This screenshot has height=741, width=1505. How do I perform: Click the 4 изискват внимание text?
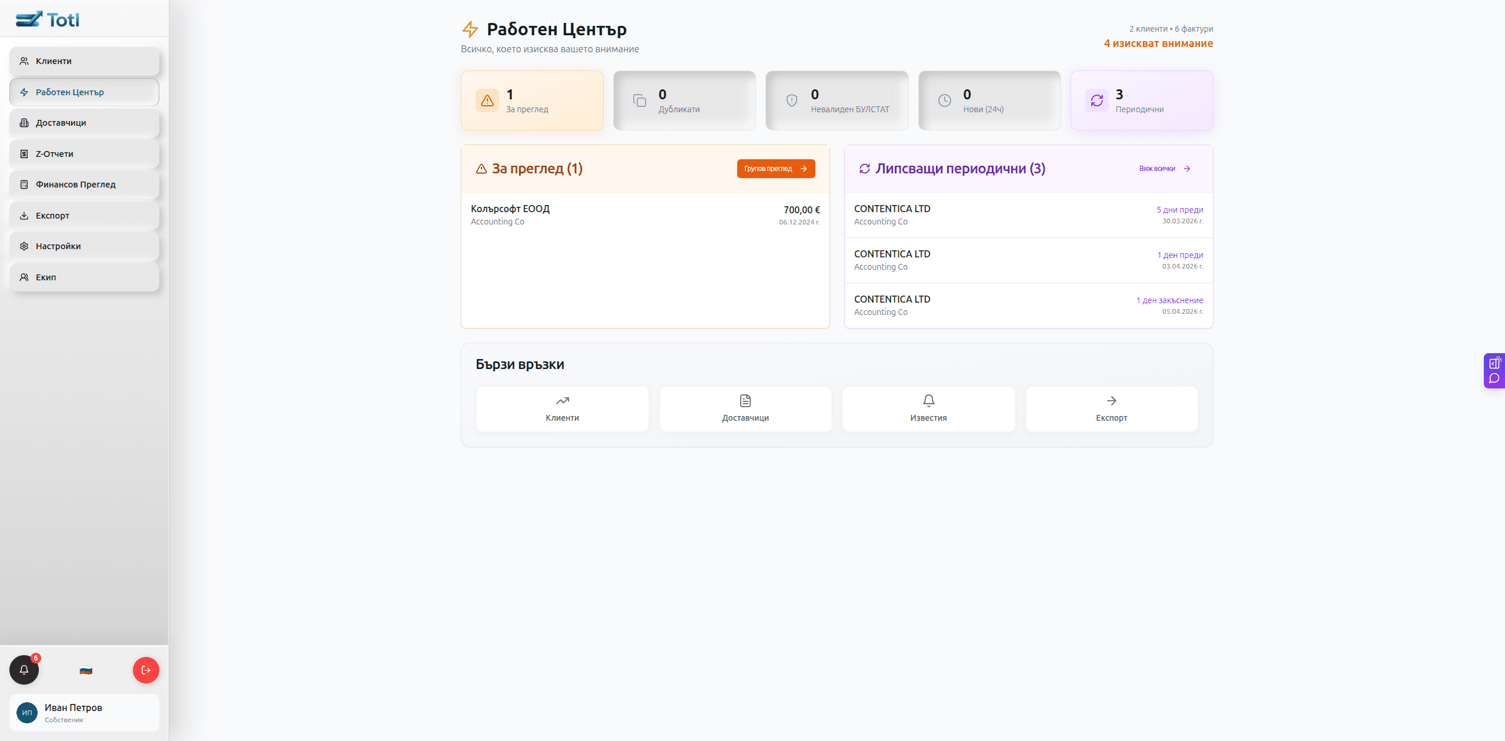pos(1158,43)
